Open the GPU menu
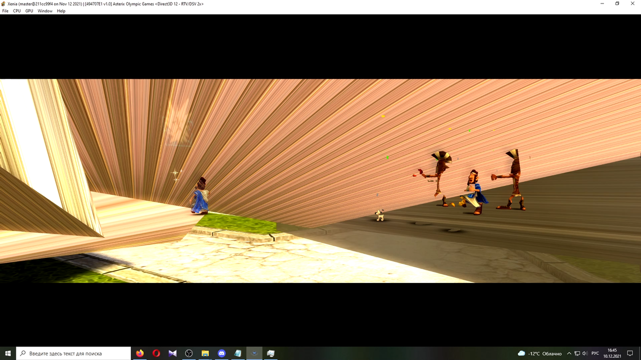The width and height of the screenshot is (641, 360). click(x=29, y=11)
